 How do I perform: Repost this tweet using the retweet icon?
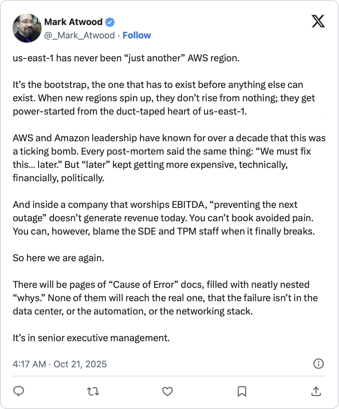point(93,391)
